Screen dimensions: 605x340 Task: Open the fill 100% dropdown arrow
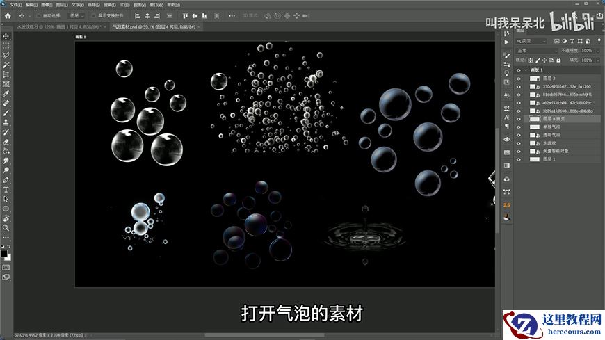pyautogui.click(x=598, y=60)
